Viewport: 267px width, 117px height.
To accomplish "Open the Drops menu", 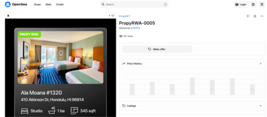I will [37, 5].
